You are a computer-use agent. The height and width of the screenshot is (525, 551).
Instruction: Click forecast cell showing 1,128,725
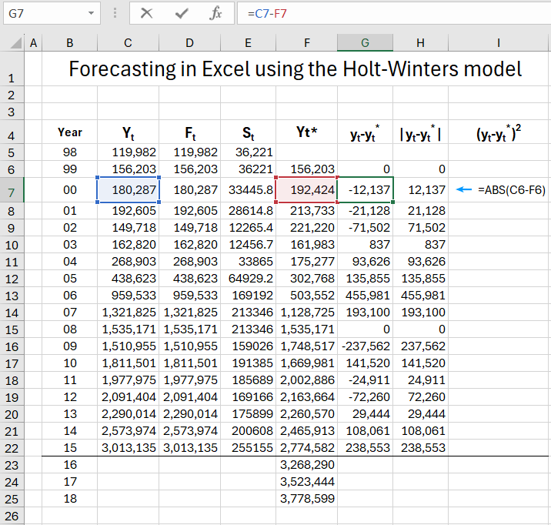click(307, 312)
